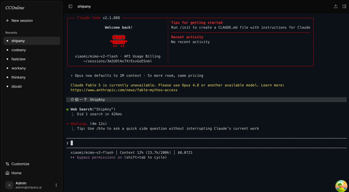Open the idoubi session
The height and width of the screenshot is (192, 349).
click(x=32, y=86)
